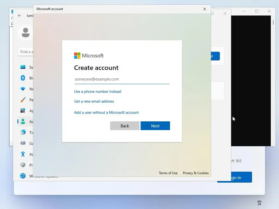Maximize the Settings window
The width and height of the screenshot is (279, 209).
pyautogui.click(x=212, y=13)
